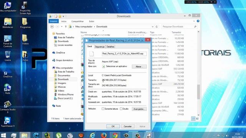Viewport: 246px width, 138px height.
Task: Open the Compartilhar ribbon tab
Action: pyautogui.click(x=77, y=21)
